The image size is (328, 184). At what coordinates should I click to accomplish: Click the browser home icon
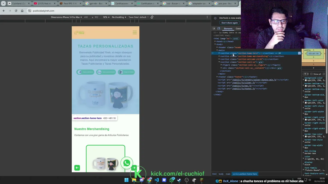(22, 11)
